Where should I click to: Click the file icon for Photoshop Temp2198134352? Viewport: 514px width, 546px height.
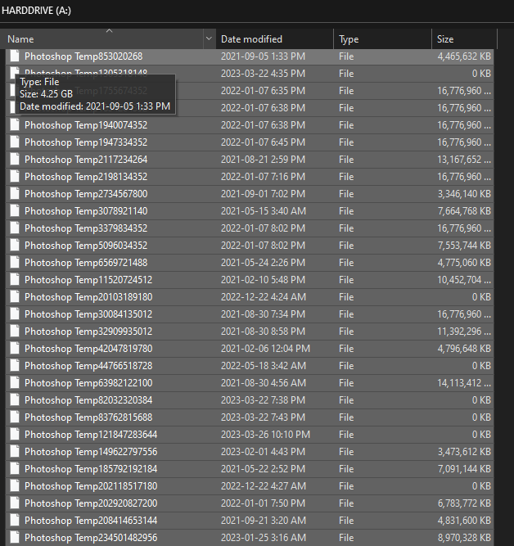coord(15,177)
